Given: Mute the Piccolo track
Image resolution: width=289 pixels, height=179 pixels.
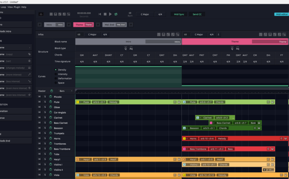Looking at the screenshot, I should click(x=39, y=97).
